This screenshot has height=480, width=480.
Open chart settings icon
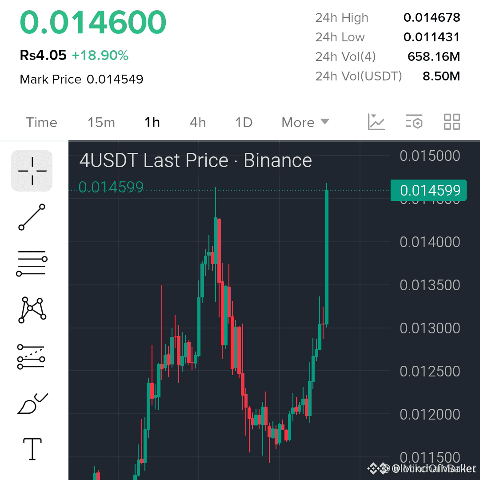pos(414,122)
